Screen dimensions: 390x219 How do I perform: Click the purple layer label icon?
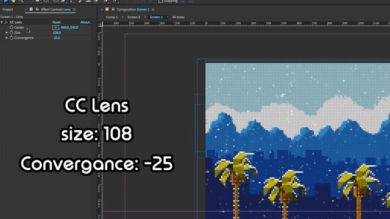[31, 9]
